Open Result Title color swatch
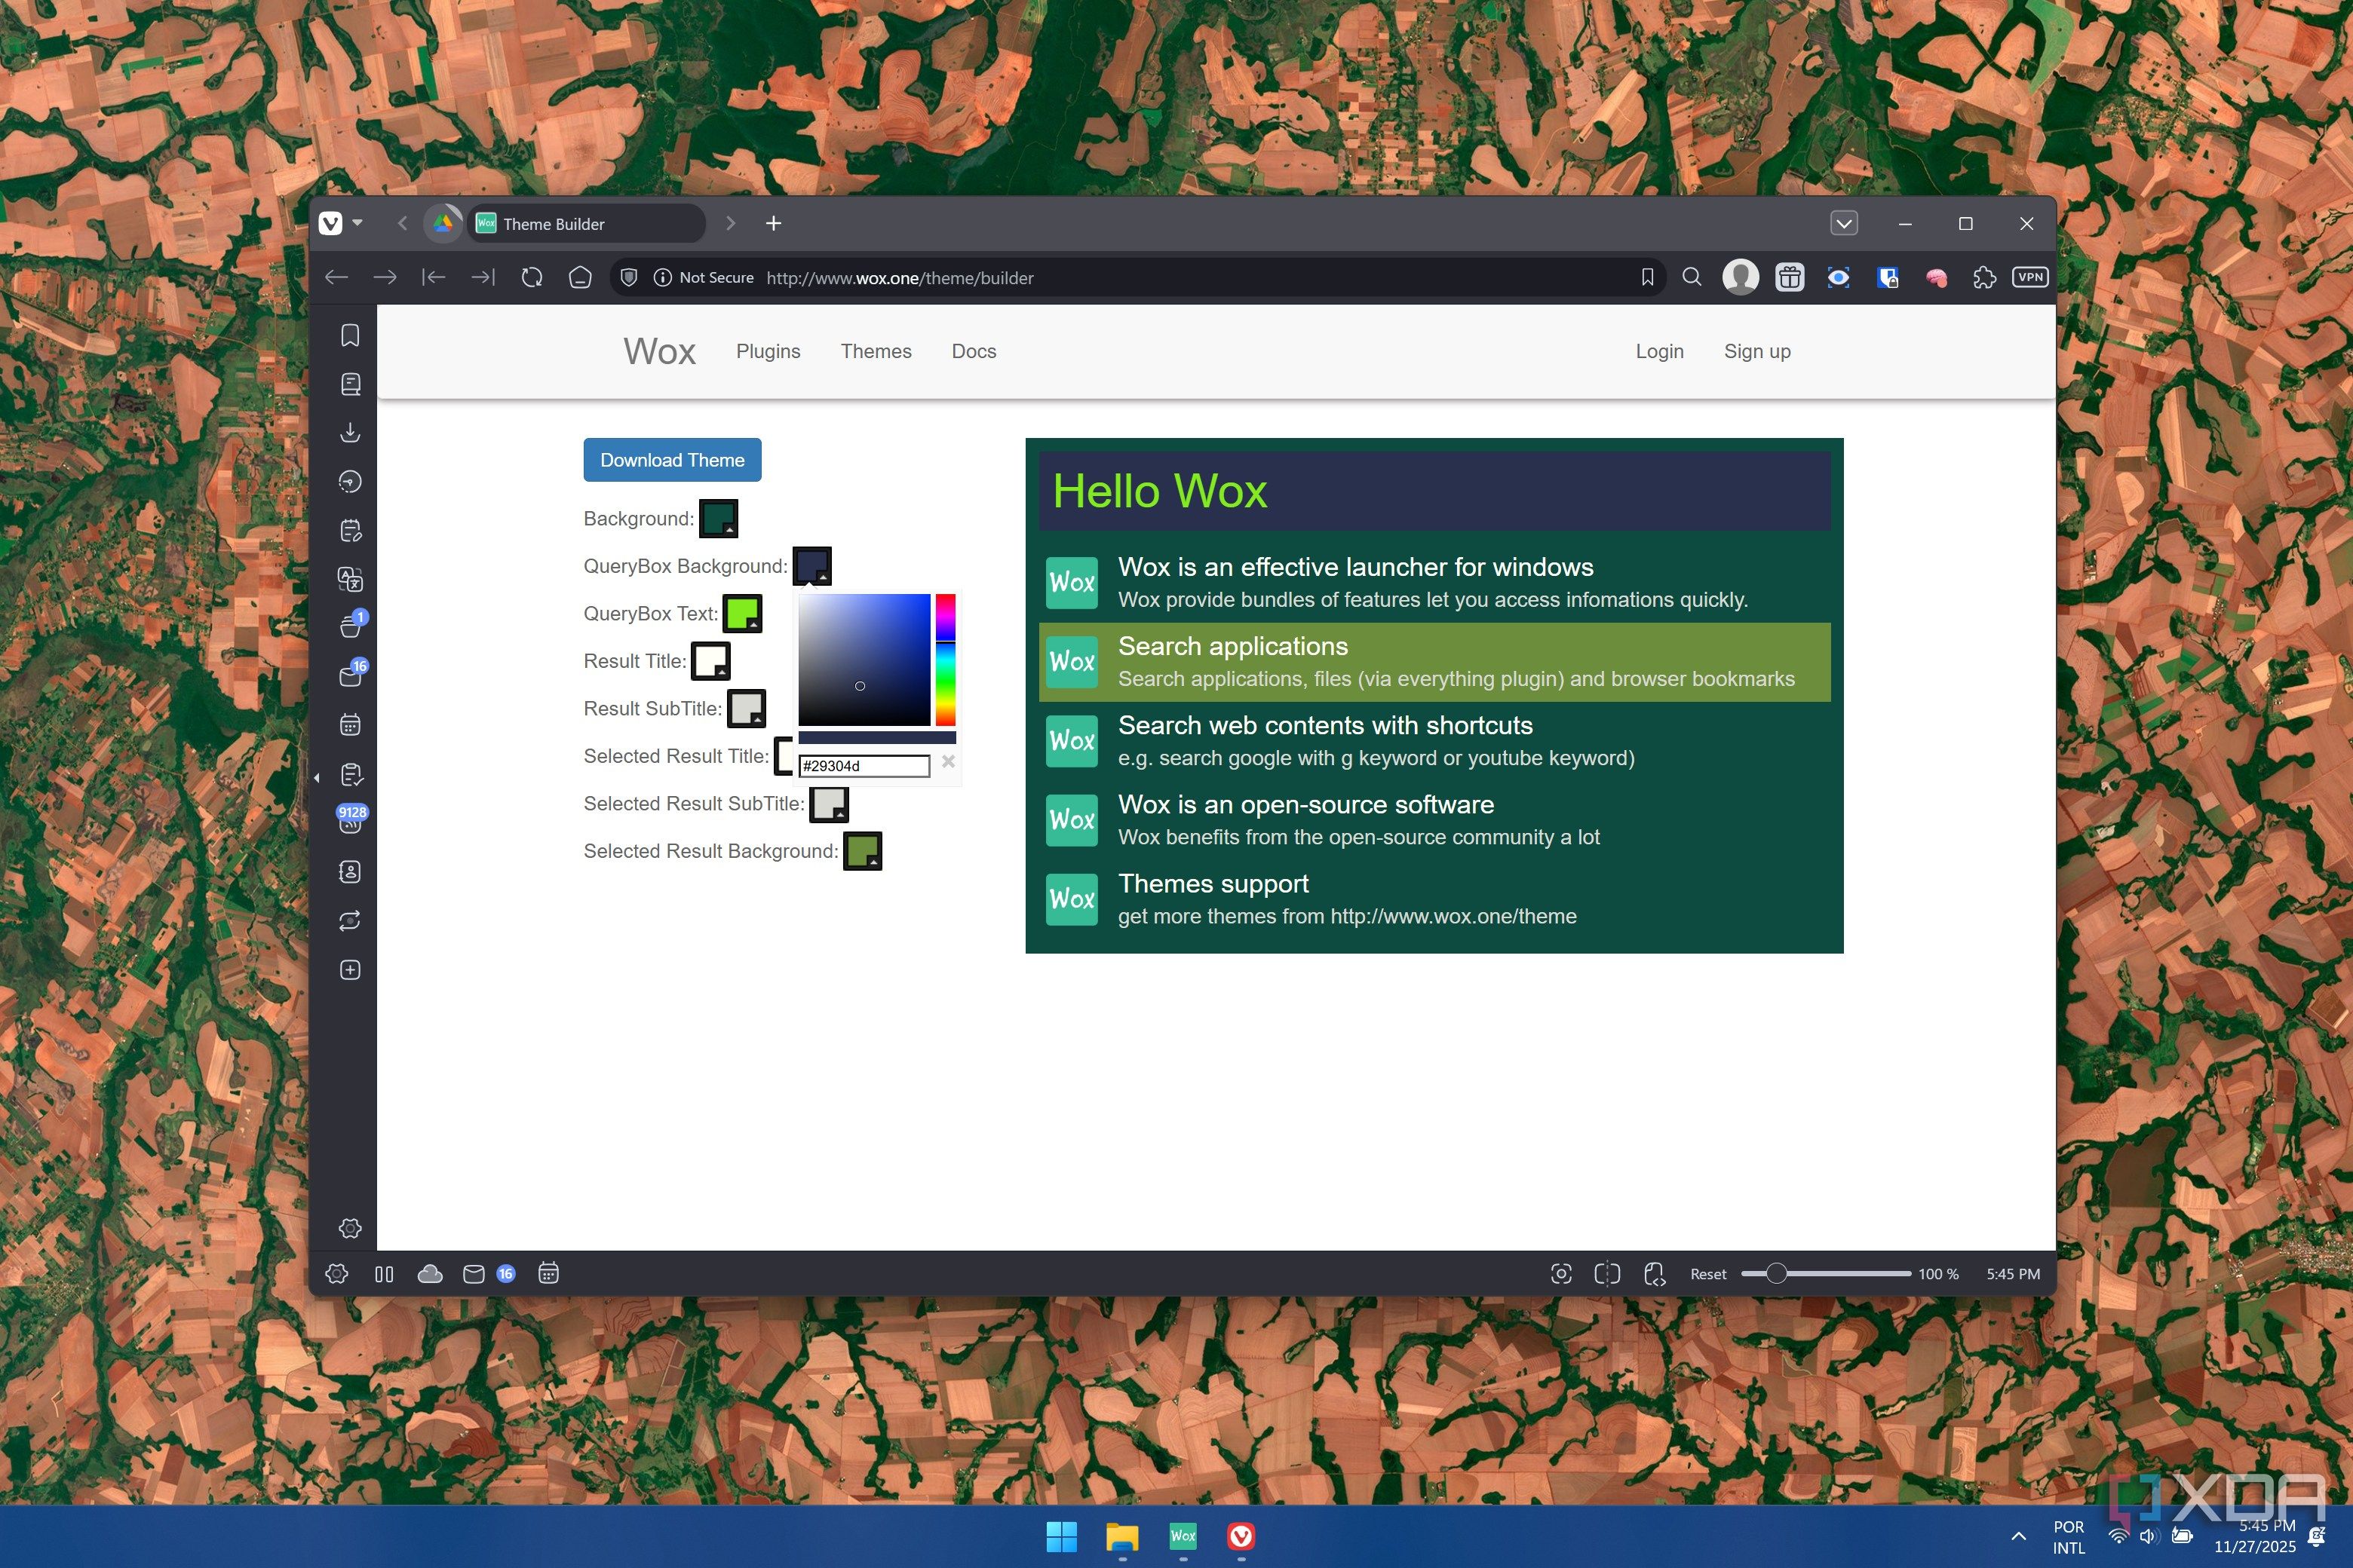Screen dimensions: 2353x1568 coord(710,661)
